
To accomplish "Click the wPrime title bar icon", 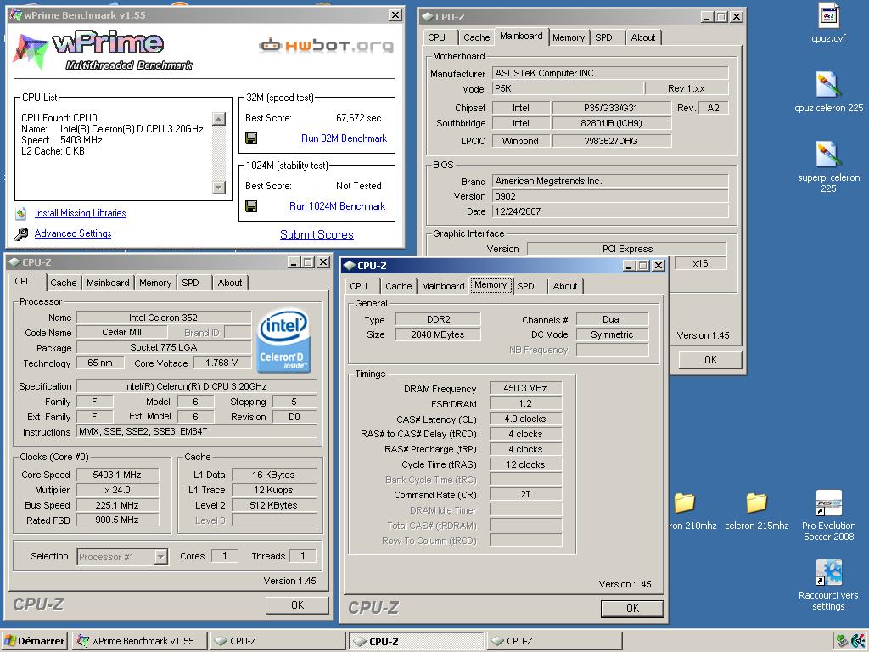I will (15, 15).
